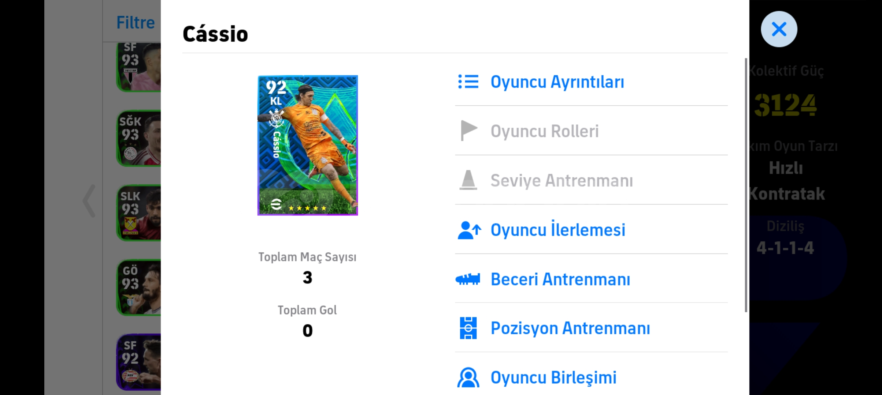Click the pitch icon for Pozisyon Antrenmanı
Screen dimensions: 882x395
point(468,328)
